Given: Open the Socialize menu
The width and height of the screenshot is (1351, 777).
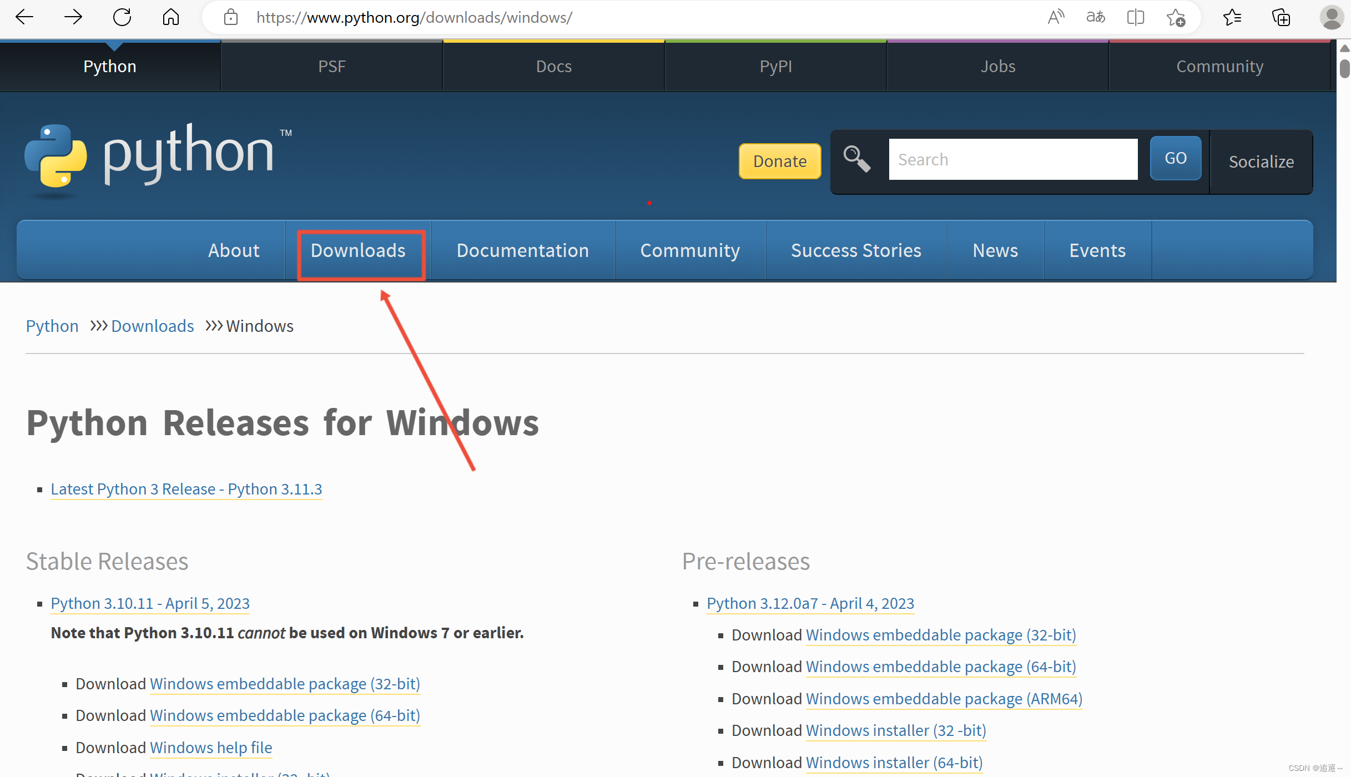Looking at the screenshot, I should coord(1261,162).
